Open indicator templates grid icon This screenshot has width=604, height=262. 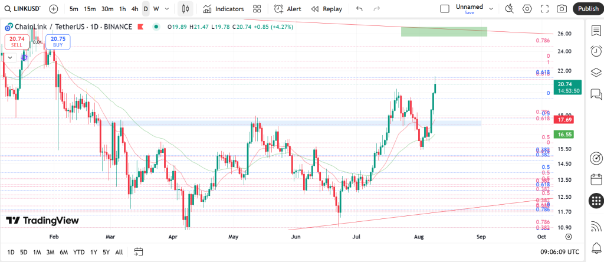(x=257, y=8)
